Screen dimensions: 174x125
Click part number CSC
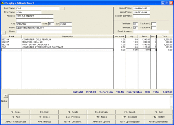tap(4, 47)
